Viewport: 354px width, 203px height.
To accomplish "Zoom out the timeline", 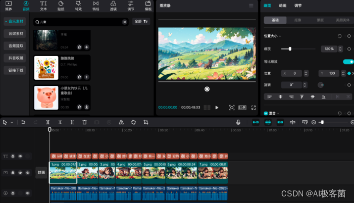I will [314, 122].
